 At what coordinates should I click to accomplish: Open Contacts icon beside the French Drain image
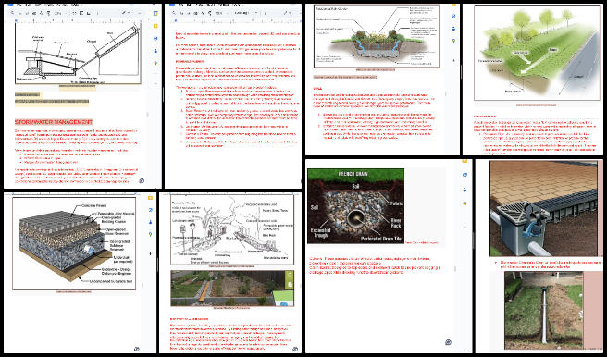pyautogui.click(x=465, y=190)
